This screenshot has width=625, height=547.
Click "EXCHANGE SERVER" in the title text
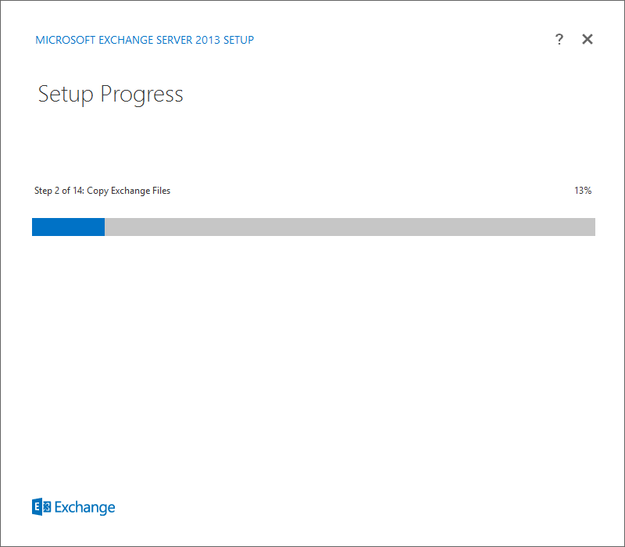click(145, 40)
